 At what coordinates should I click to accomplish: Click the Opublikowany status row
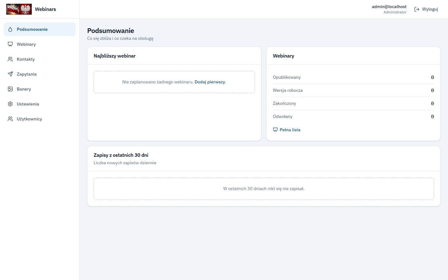(353, 77)
